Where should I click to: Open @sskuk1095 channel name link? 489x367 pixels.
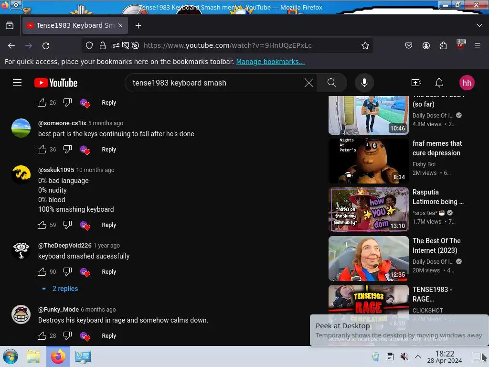coord(56,170)
